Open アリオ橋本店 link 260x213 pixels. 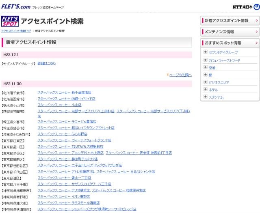[x=64, y=190]
